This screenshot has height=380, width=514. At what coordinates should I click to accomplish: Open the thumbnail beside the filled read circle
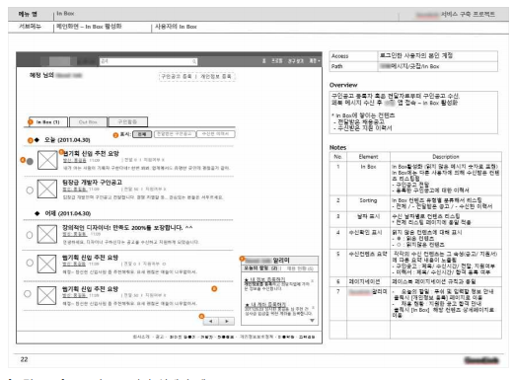tap(47, 160)
